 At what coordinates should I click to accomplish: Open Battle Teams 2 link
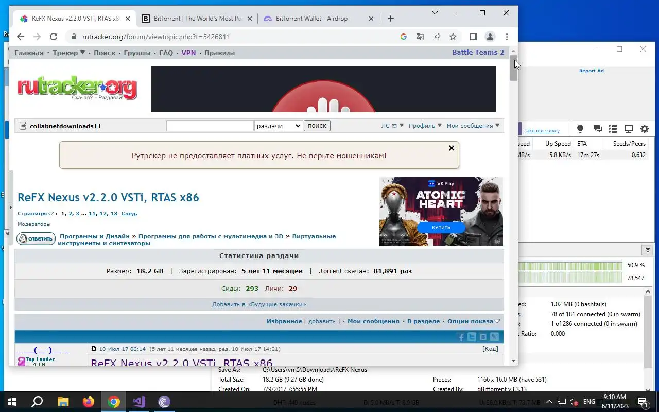coord(478,52)
